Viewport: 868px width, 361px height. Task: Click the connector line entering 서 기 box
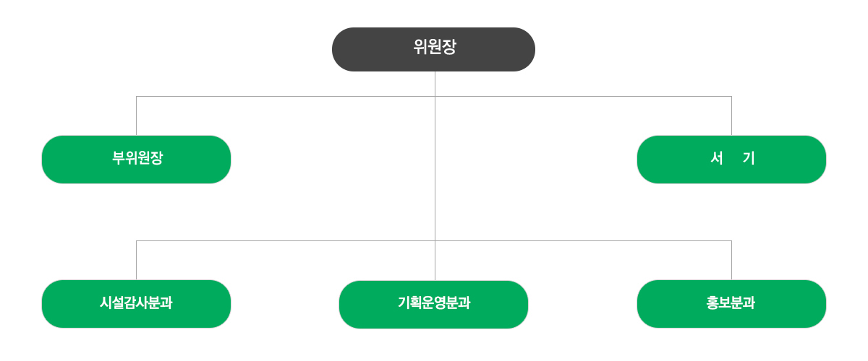point(731,116)
